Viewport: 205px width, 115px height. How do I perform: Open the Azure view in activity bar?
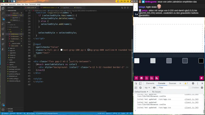pyautogui.click(x=3, y=49)
